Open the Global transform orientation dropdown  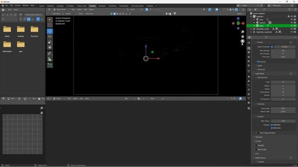coord(133,9)
